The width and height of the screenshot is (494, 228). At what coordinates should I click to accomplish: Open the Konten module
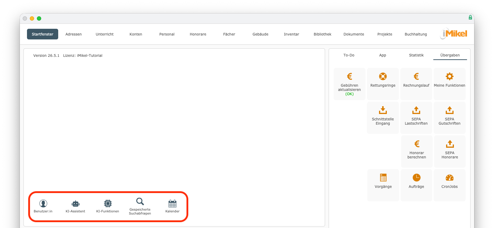click(136, 34)
